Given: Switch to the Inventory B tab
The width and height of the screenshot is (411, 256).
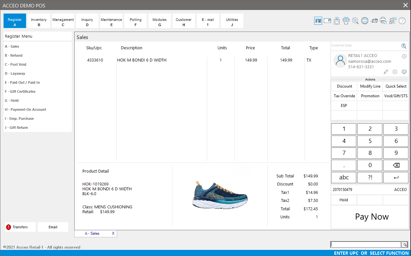Looking at the screenshot, I should pos(39,21).
